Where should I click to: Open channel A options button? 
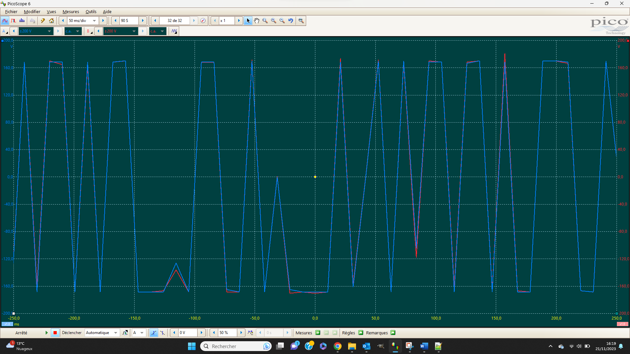pos(5,31)
